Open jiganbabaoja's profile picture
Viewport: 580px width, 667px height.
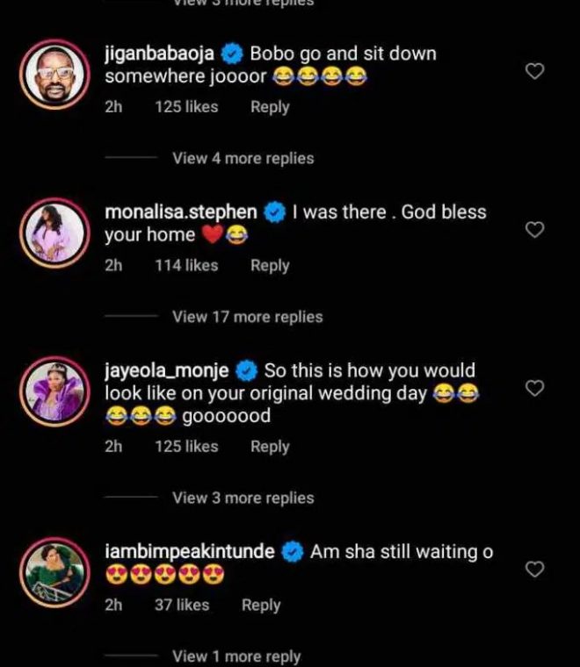[x=55, y=74]
